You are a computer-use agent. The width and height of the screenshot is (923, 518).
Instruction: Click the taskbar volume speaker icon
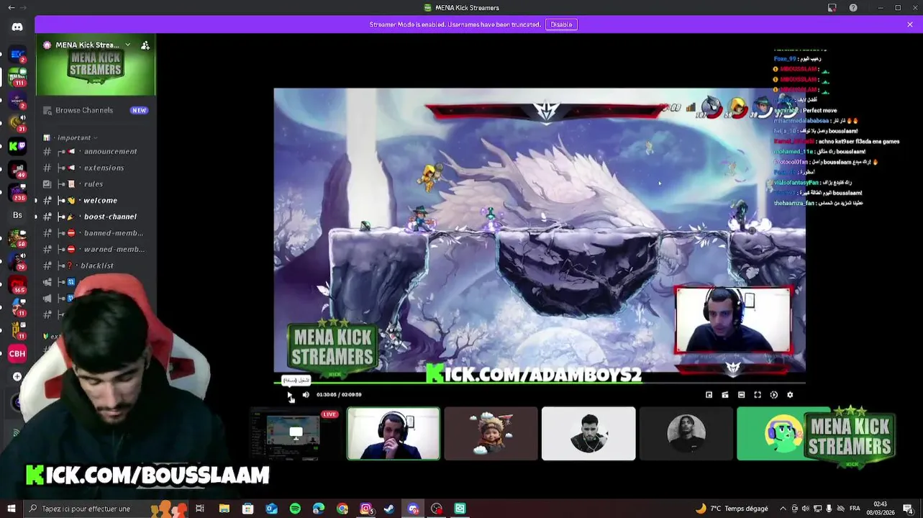pyautogui.click(x=804, y=509)
